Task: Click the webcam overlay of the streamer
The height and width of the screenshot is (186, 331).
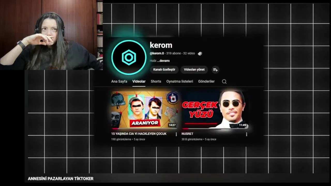Action: coord(51,35)
